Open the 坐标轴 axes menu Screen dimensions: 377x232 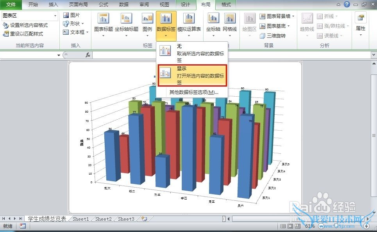(x=213, y=25)
